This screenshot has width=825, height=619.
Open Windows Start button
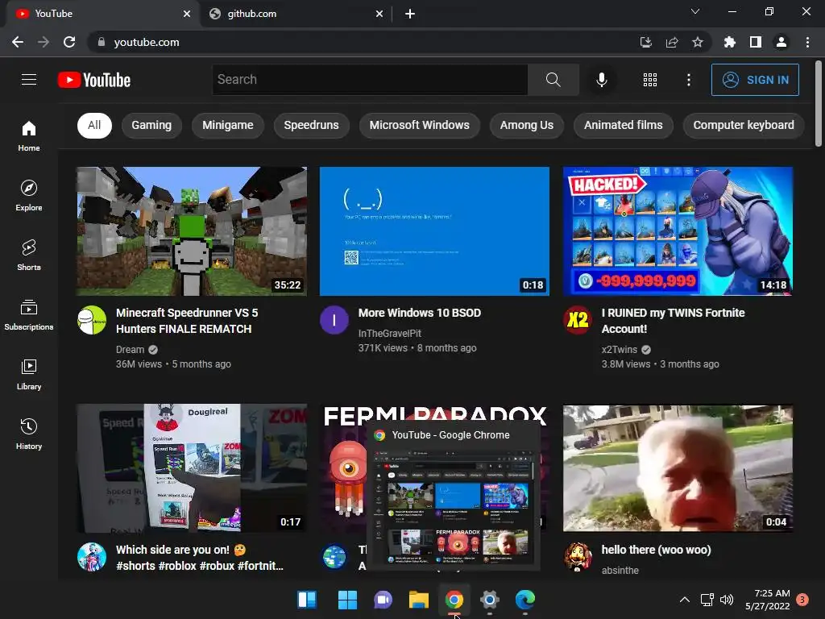(347, 600)
